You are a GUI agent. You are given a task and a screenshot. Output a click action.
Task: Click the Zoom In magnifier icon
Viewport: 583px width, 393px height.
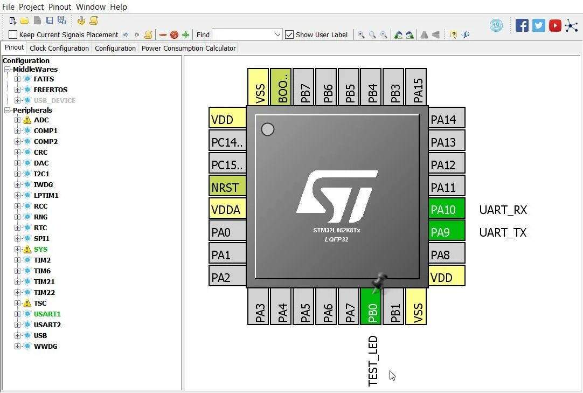click(x=360, y=35)
